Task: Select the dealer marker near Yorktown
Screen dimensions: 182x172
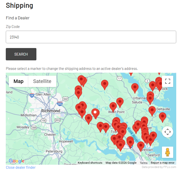Action: 141,146
